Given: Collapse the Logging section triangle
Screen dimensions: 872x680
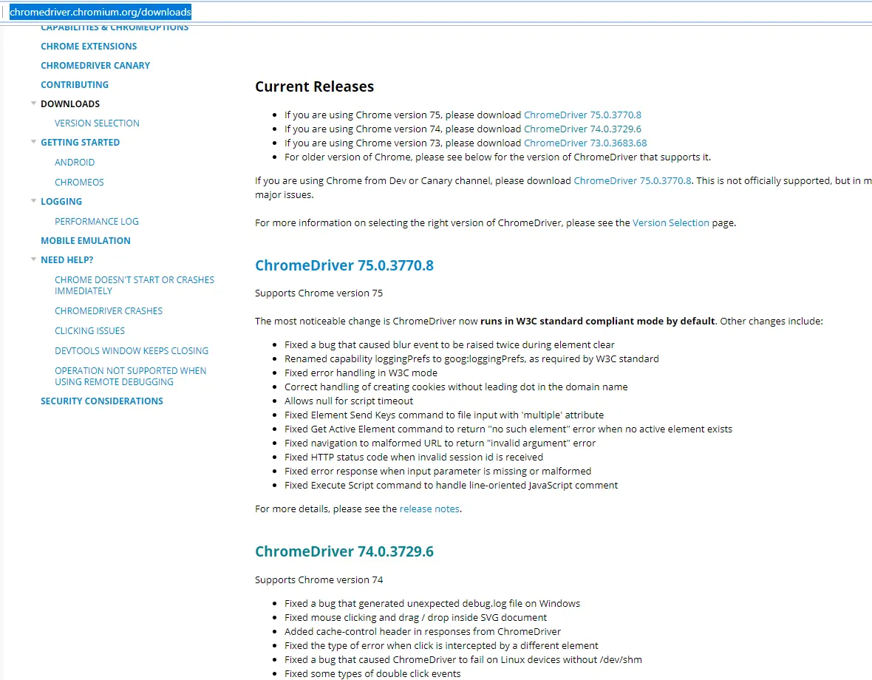Looking at the screenshot, I should (33, 201).
